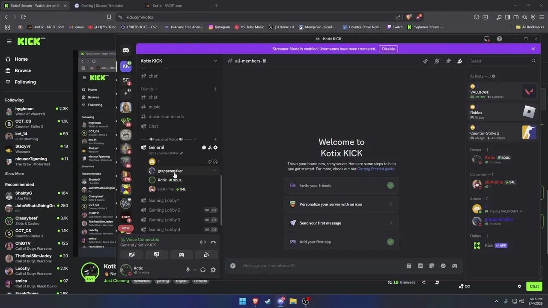Open the Threads icon in channel header
Viewport: 548px width, 308px height.
tap(426, 61)
